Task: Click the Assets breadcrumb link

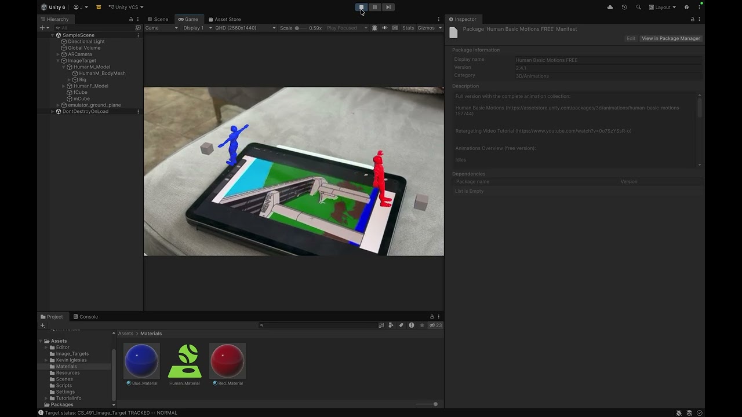Action: point(126,334)
